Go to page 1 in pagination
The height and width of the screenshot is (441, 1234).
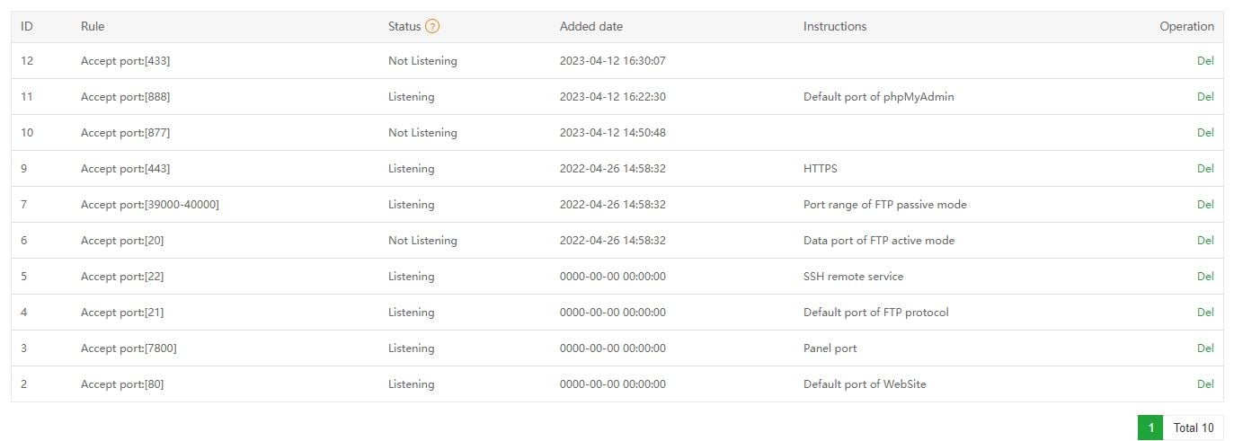pyautogui.click(x=1150, y=428)
